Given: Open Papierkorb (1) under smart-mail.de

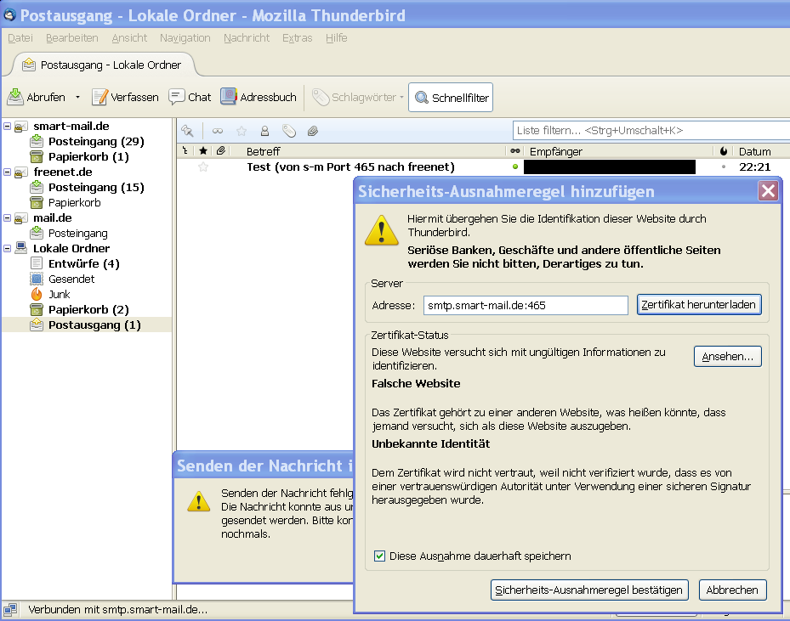Looking at the screenshot, I should pos(88,156).
